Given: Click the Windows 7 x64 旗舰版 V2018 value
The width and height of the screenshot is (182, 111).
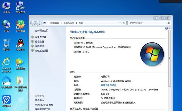Looking at the screenshot, I should click(x=116, y=81).
